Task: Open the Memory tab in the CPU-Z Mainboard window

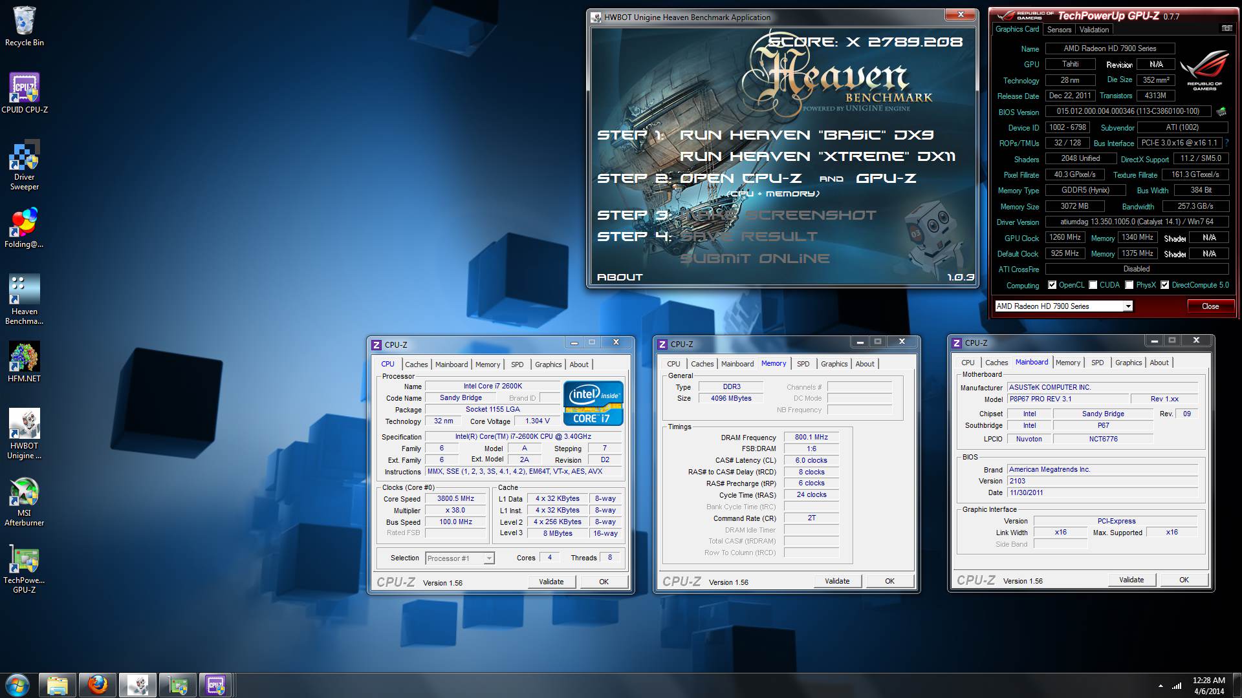Action: pyautogui.click(x=1068, y=363)
